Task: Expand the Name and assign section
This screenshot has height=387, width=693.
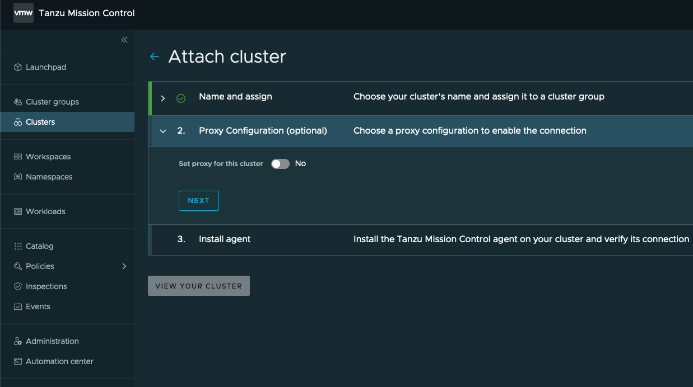Action: pyautogui.click(x=162, y=97)
